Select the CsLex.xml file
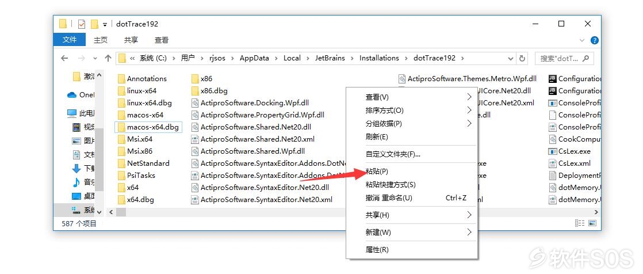This screenshot has width=643, height=274. (x=570, y=163)
